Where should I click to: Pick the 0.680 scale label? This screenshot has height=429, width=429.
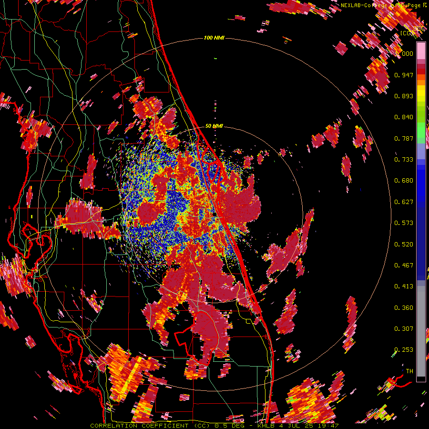coord(404,181)
